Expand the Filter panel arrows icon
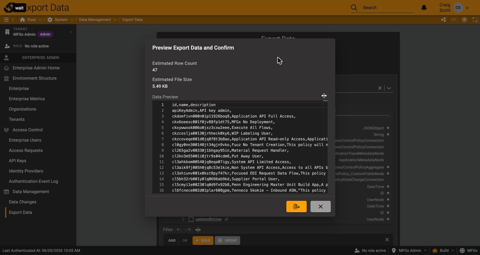The image size is (480, 255). point(198,230)
